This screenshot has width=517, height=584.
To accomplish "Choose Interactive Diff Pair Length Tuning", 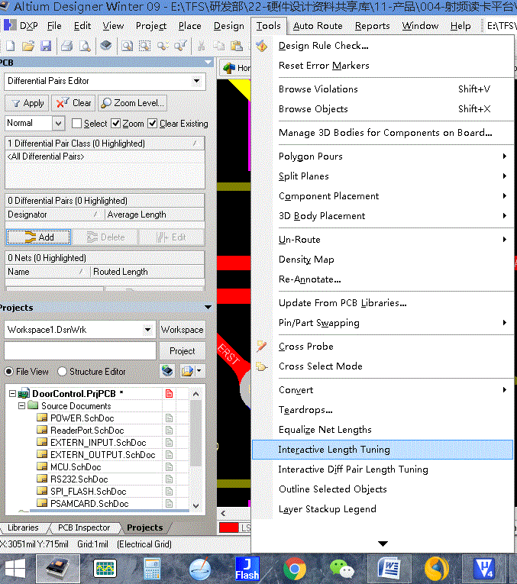I will pos(353,469).
